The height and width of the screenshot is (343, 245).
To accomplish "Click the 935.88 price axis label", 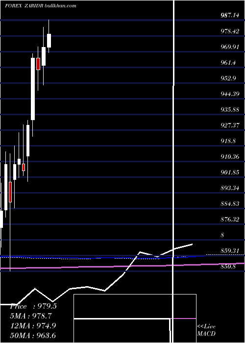I will coord(230,110).
